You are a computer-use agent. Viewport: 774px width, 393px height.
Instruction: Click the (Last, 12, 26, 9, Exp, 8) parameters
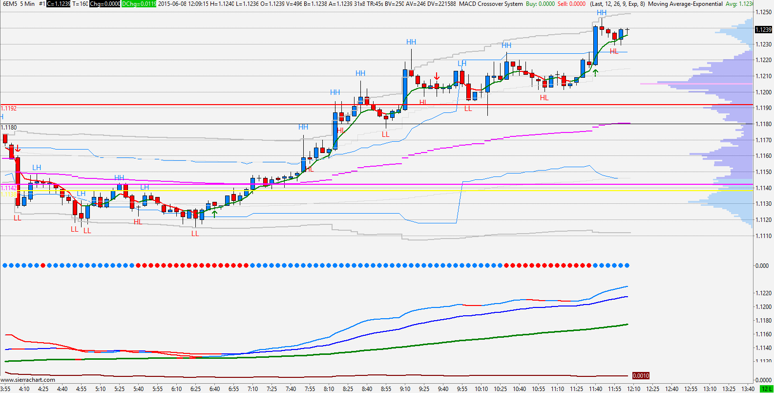[x=617, y=4]
